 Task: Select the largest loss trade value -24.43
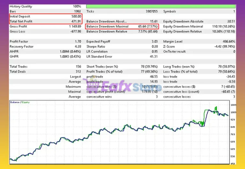tap(230, 76)
